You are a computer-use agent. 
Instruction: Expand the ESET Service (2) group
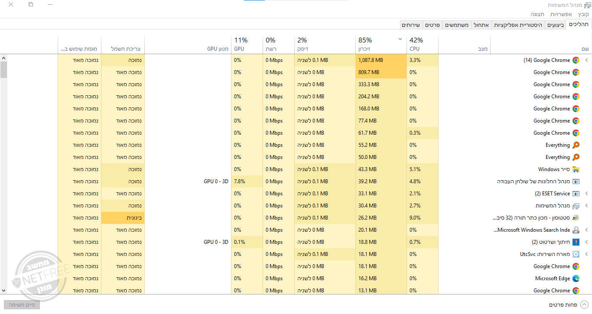click(x=586, y=194)
